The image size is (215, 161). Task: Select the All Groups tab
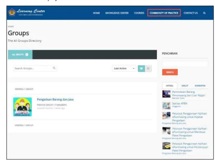[20, 55]
